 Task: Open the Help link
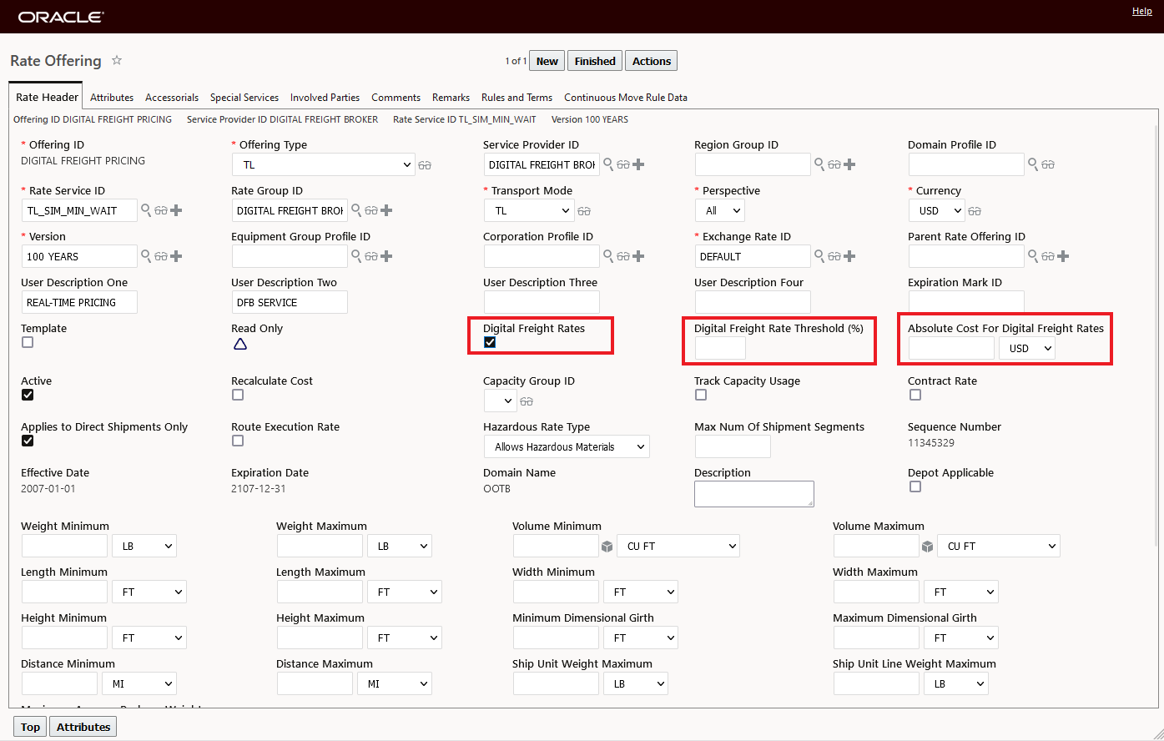(1142, 11)
